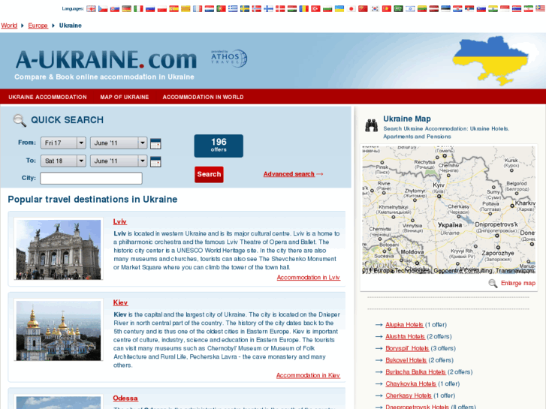Open Burlacha Balka Hotels link
Screen dimensions: 546x409
[x=415, y=372]
